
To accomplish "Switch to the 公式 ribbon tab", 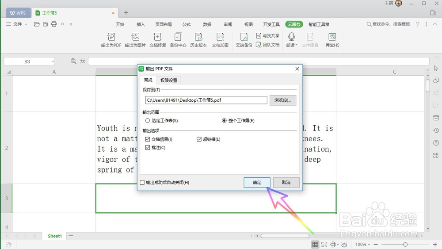I will (x=187, y=24).
